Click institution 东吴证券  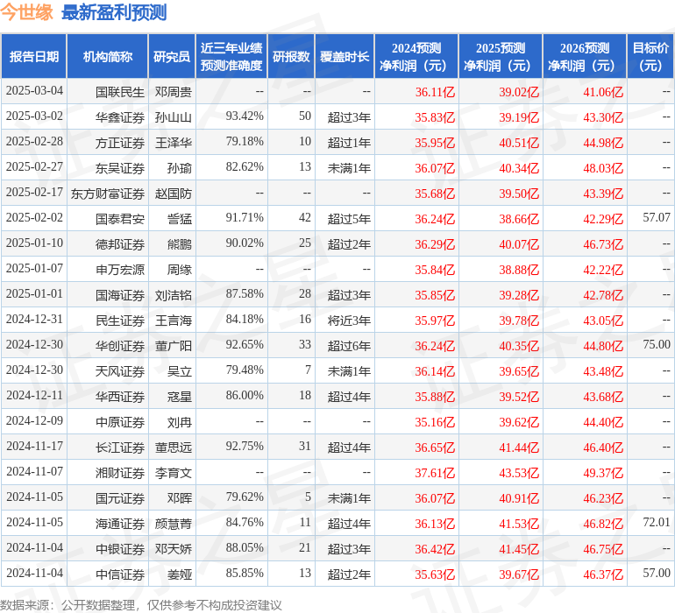click(120, 168)
